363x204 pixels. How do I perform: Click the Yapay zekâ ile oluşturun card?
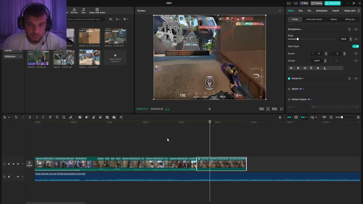coord(115,58)
